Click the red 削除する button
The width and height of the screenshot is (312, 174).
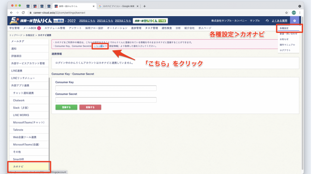pyautogui.click(x=90, y=107)
